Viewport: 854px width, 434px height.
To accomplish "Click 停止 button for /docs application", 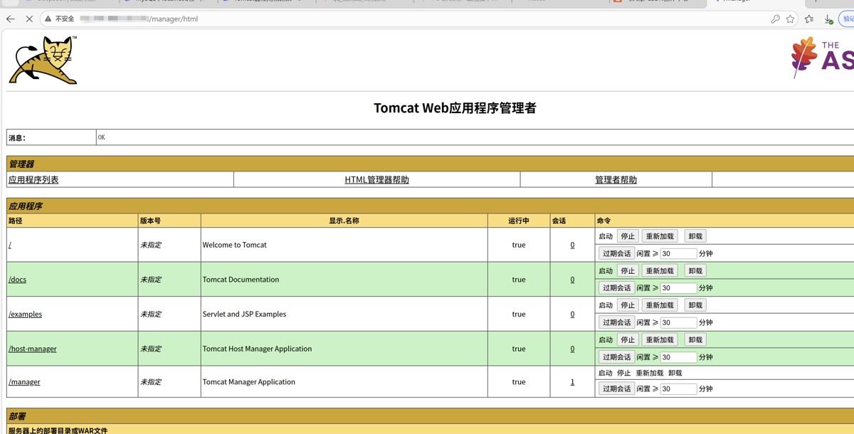I will pyautogui.click(x=627, y=271).
